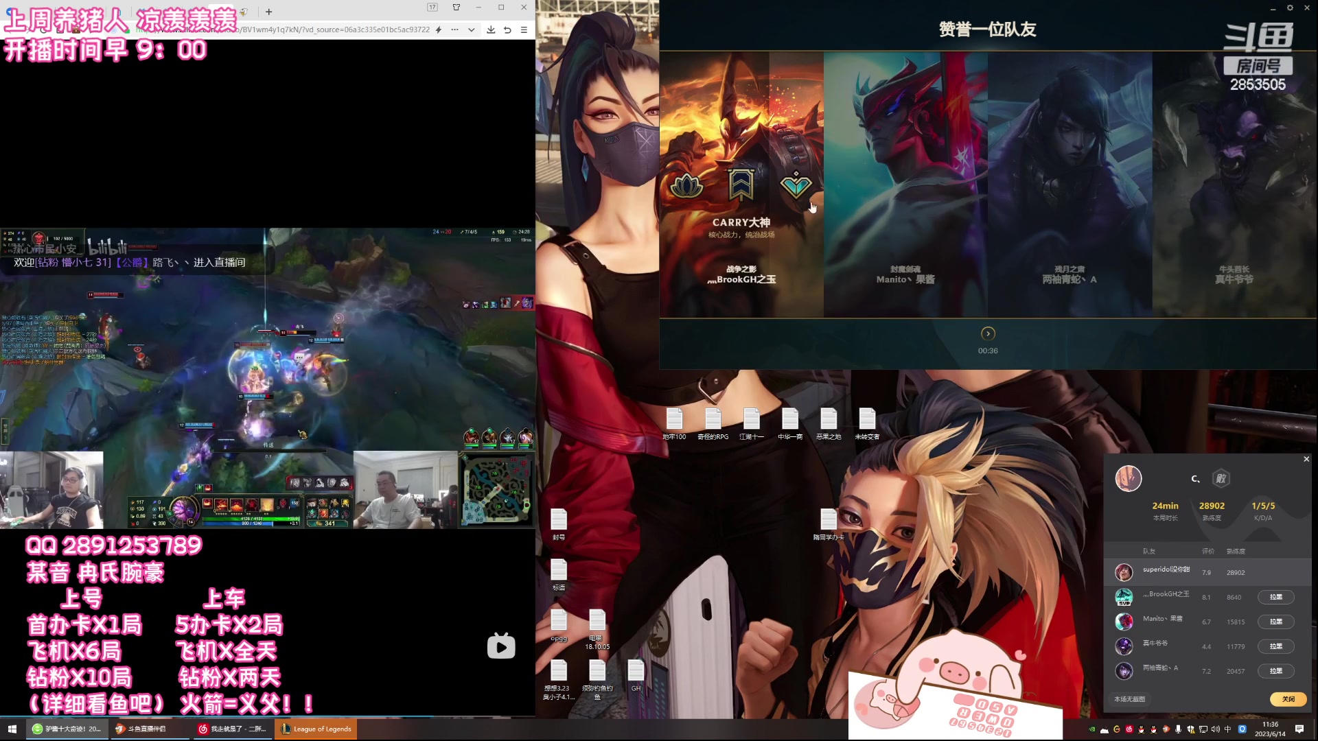Image resolution: width=1318 pixels, height=741 pixels.
Task: Switch to 驴酱十大奇迹 taskbar window
Action: 67,729
